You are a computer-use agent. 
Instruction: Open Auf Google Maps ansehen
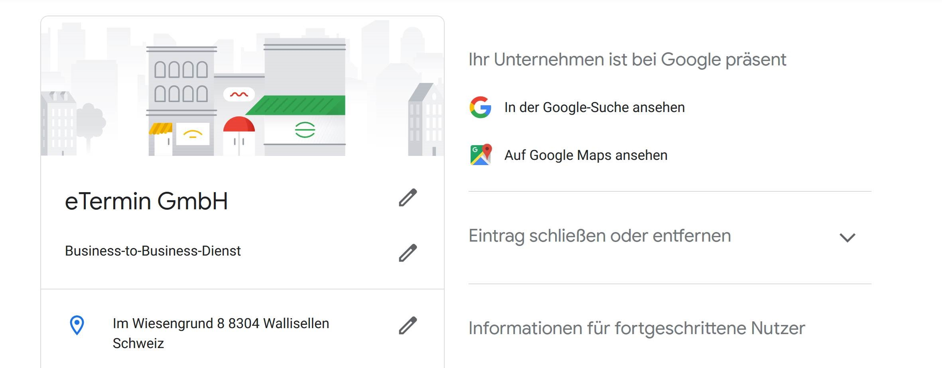point(586,155)
